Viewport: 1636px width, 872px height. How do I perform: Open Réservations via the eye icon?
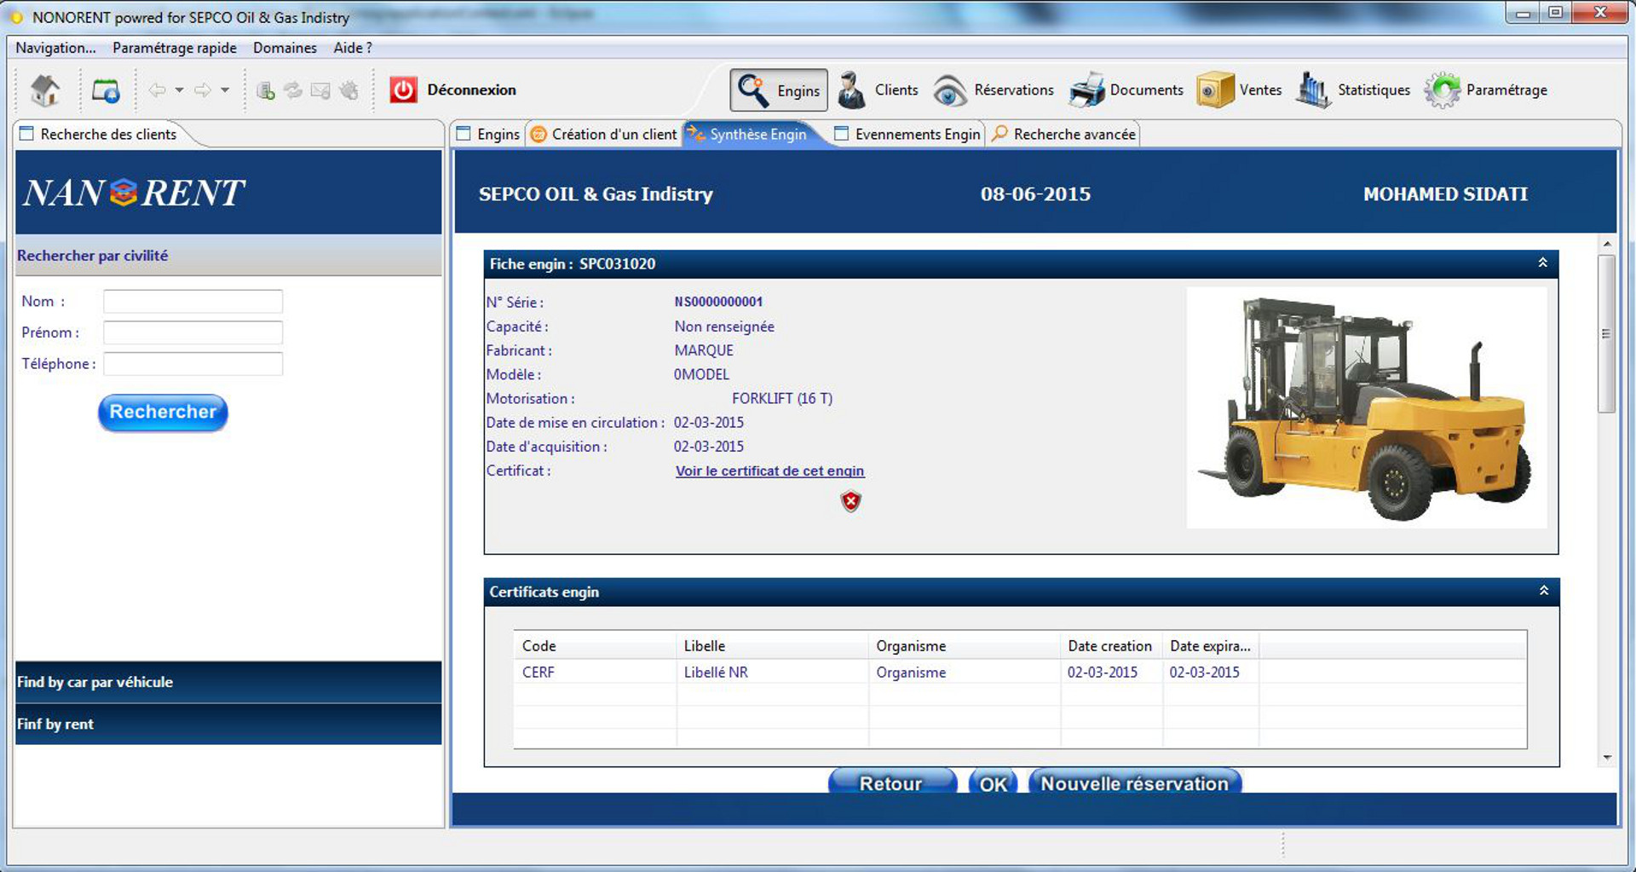949,90
